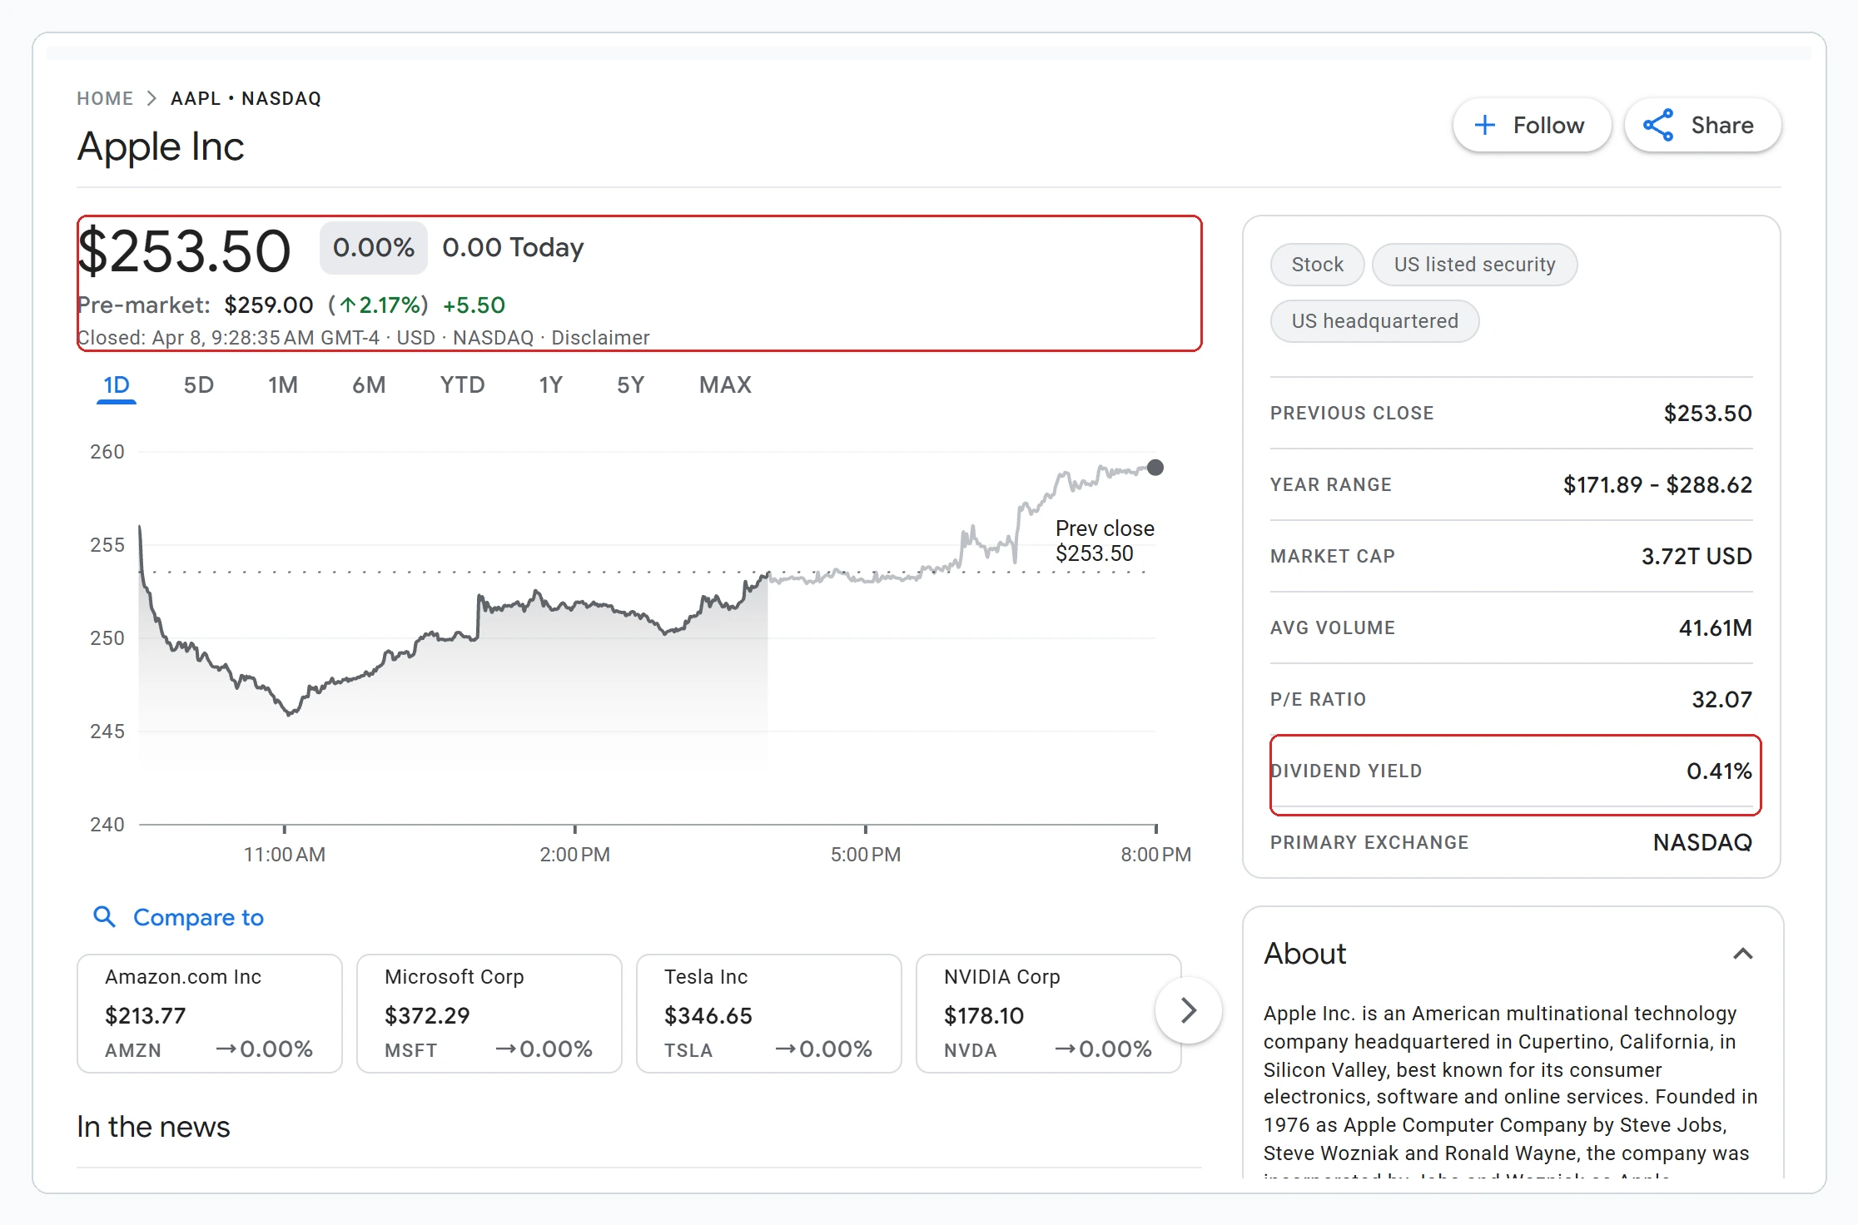Switch chart to the 5Y view
Viewport: 1858px width, 1225px height.
(630, 384)
